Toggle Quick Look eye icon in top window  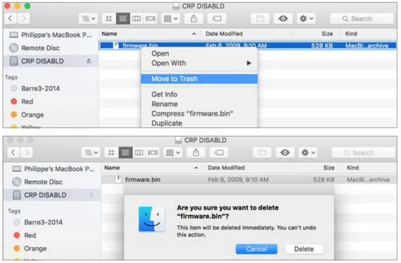click(283, 18)
